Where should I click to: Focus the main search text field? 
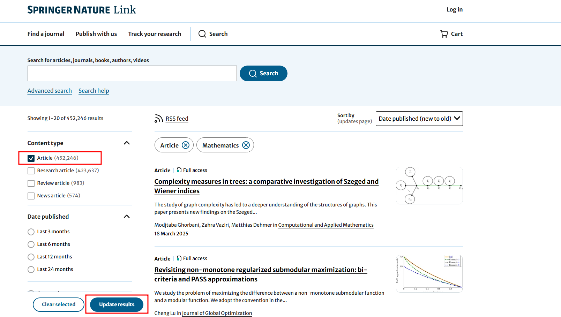point(132,74)
